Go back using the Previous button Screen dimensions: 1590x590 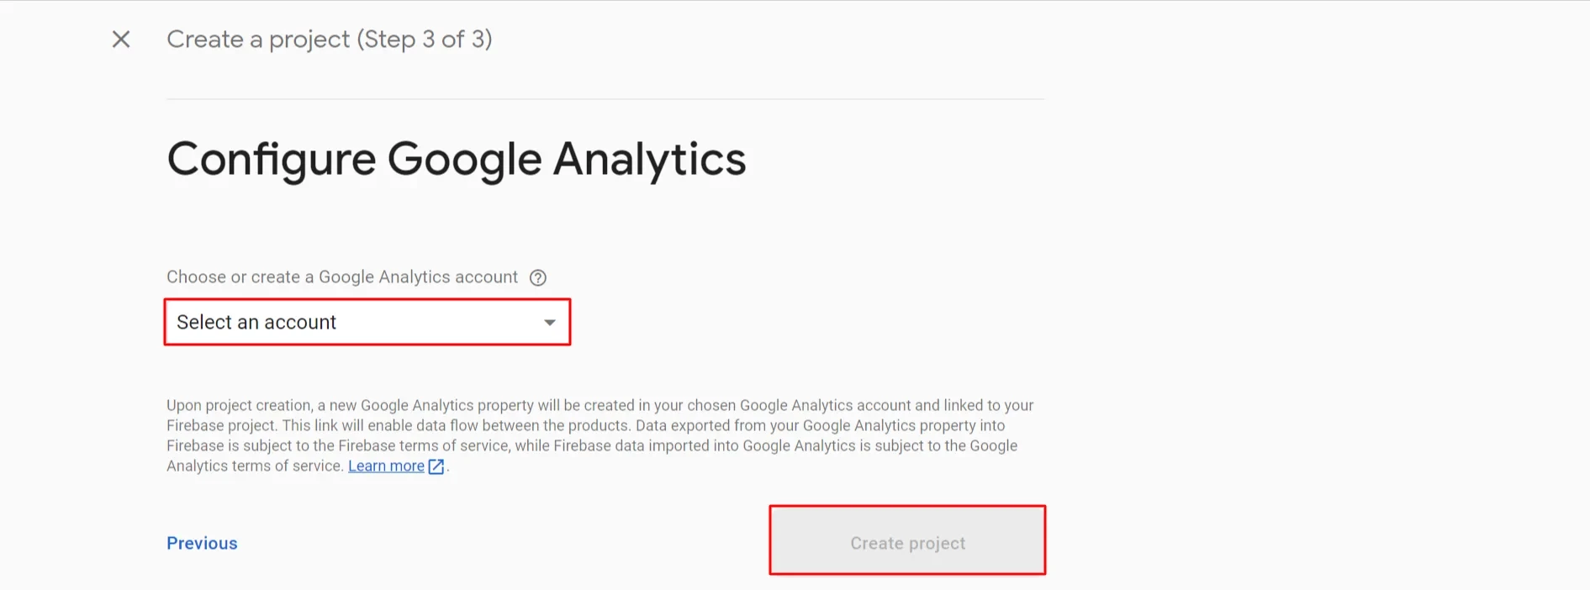click(x=202, y=543)
